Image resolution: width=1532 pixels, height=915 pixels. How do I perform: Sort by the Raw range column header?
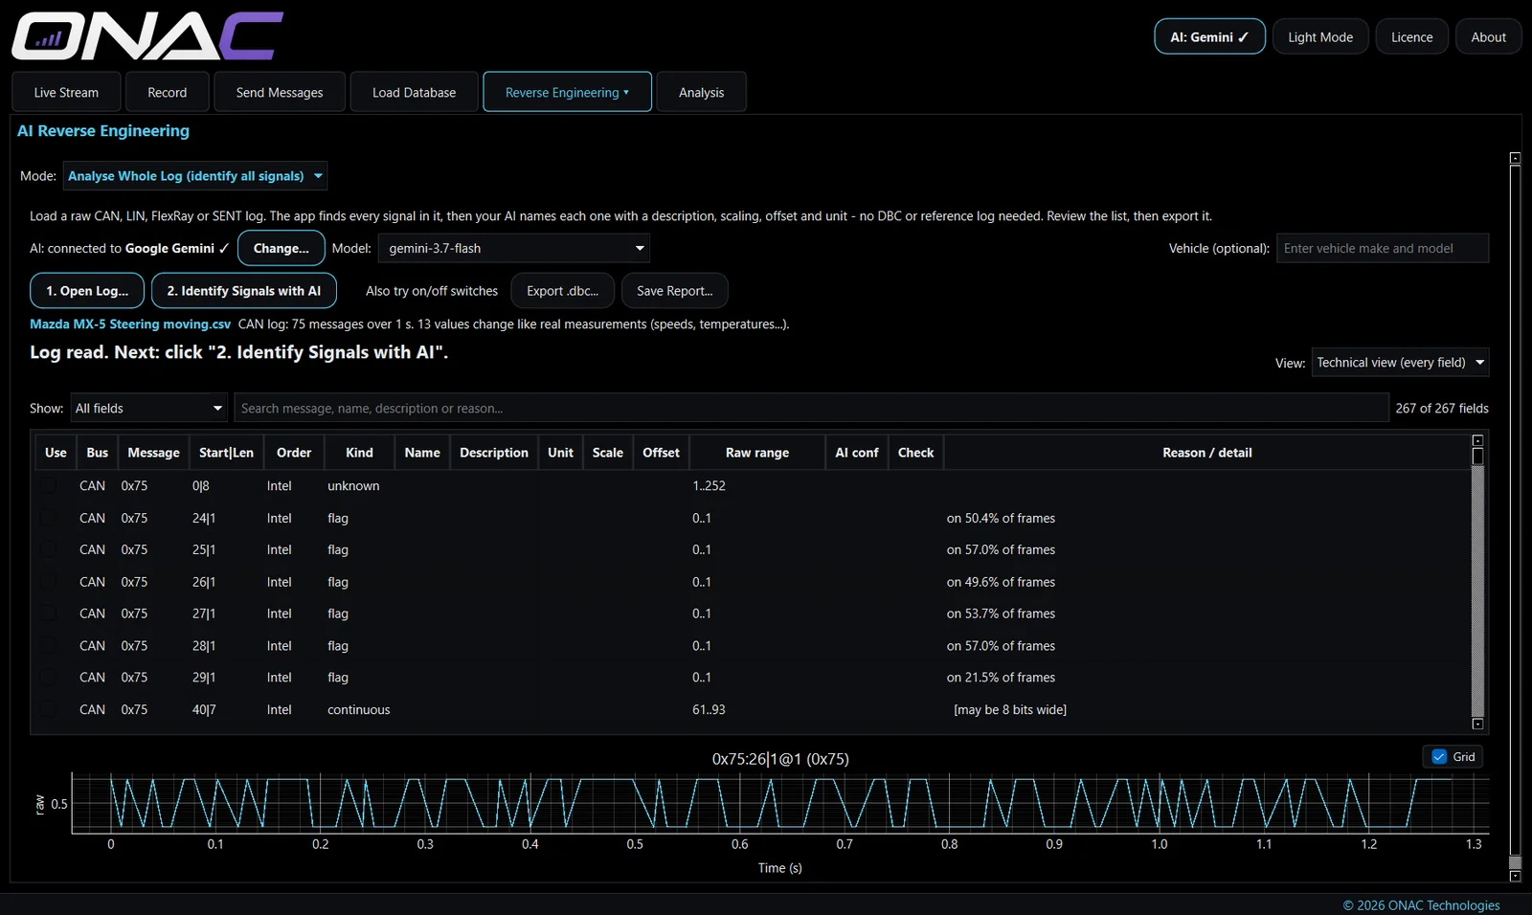tap(757, 453)
